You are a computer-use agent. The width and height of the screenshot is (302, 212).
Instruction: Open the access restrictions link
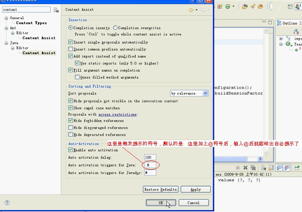[x=117, y=115]
